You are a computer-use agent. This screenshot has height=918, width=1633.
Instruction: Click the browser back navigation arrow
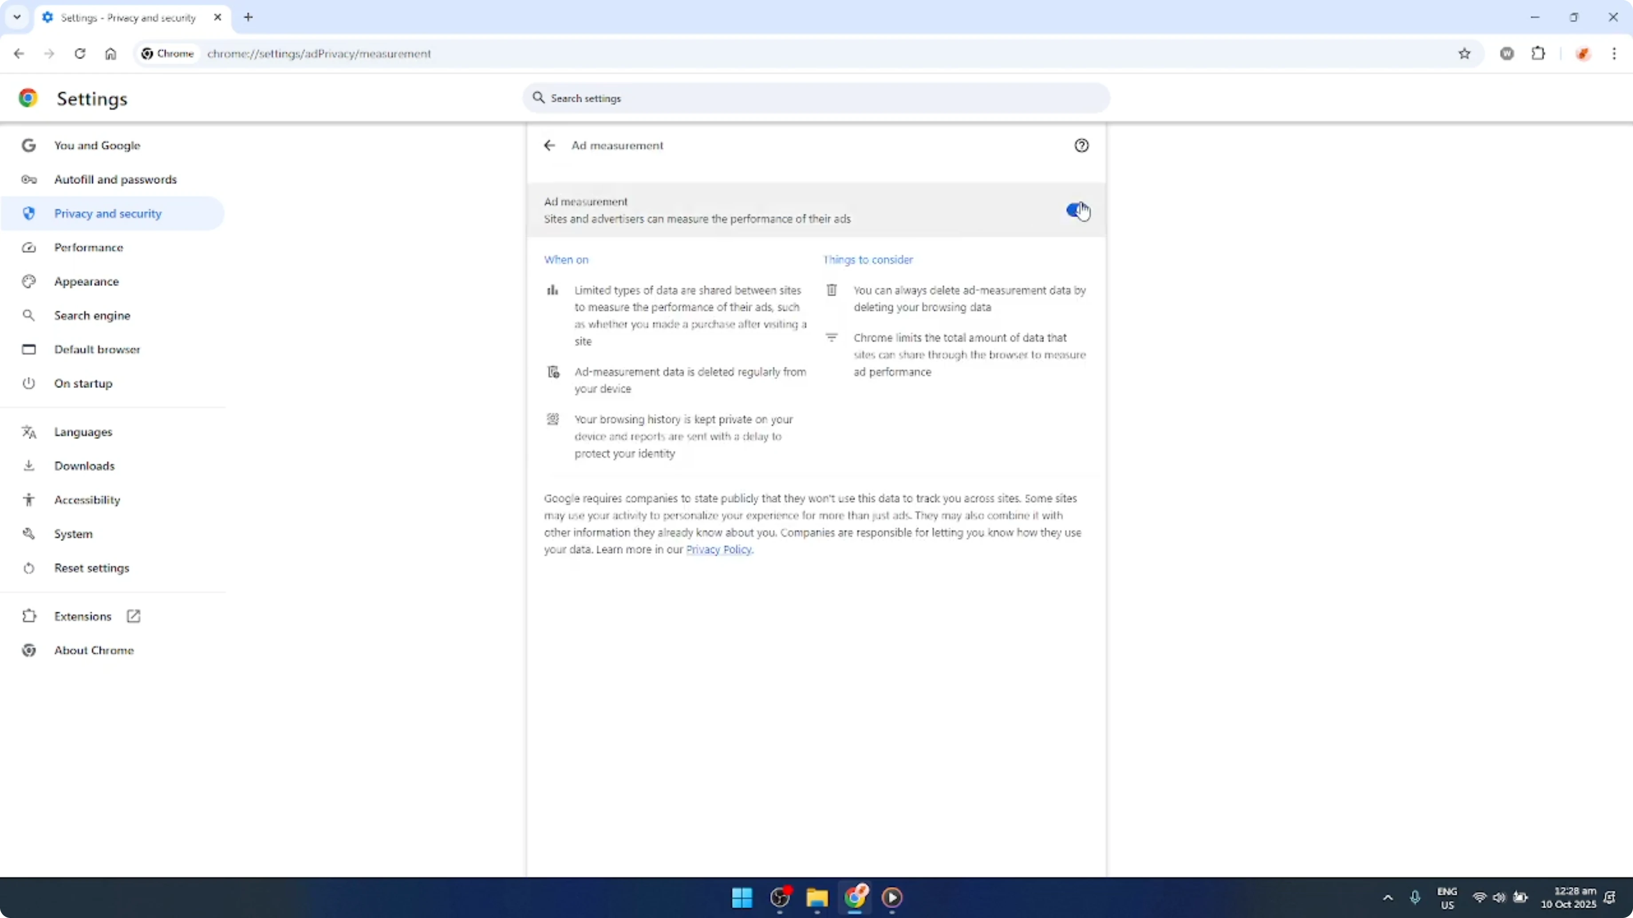[18, 53]
